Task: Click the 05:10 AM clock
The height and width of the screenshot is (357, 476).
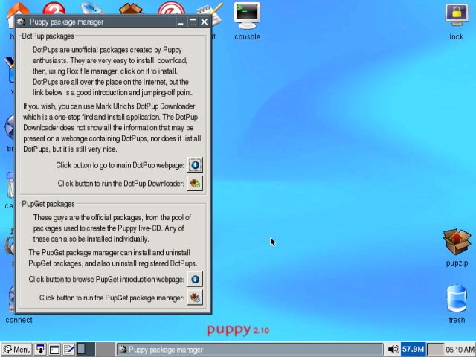Action: [x=460, y=350]
